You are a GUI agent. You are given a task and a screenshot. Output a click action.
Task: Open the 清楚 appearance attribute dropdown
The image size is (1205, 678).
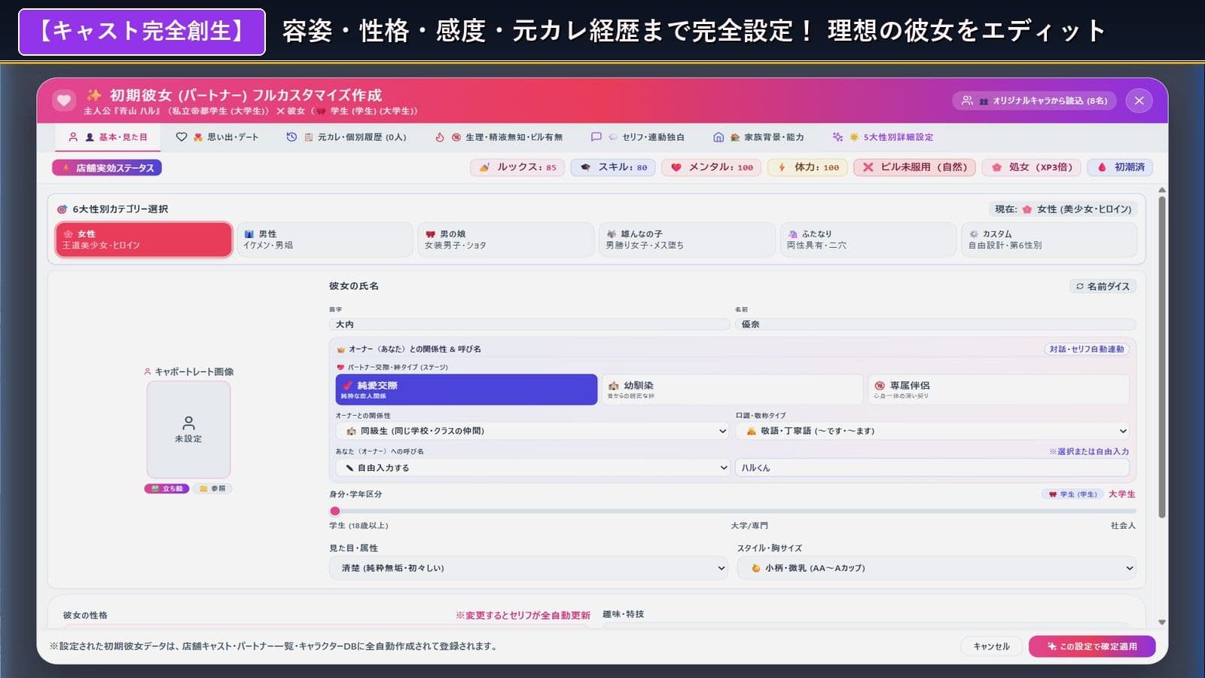(529, 568)
